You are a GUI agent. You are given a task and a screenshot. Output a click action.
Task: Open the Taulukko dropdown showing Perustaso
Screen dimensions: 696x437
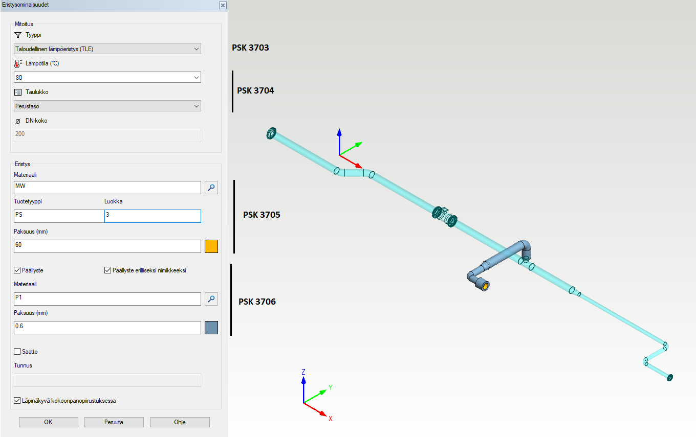coord(107,106)
